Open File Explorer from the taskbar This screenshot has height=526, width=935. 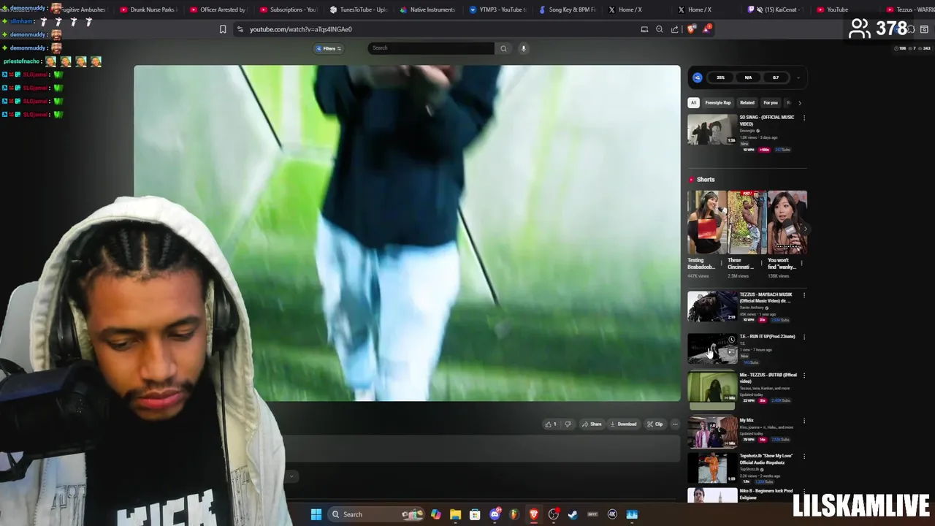455,514
